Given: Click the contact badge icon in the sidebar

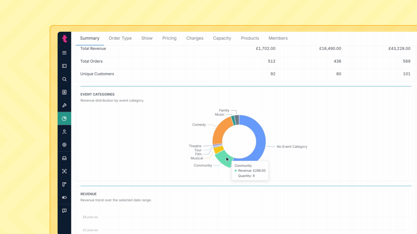Looking at the screenshot, I should pos(64,92).
